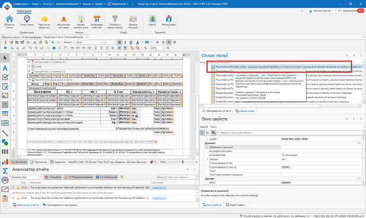Open Календарь событий calendar icon
Screen dimensions: 366x218
(97, 22)
